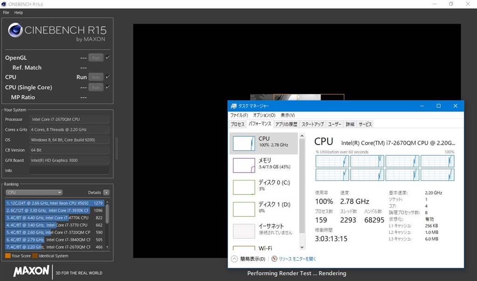Switch to プロセス tab in Task Manager
This screenshot has width=477, height=281.
pyautogui.click(x=238, y=124)
